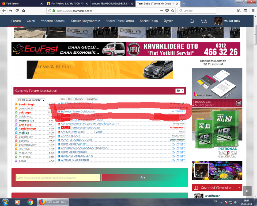Click the Kavaklıdere Oto banner
This screenshot has height=206, width=257.
(183, 49)
